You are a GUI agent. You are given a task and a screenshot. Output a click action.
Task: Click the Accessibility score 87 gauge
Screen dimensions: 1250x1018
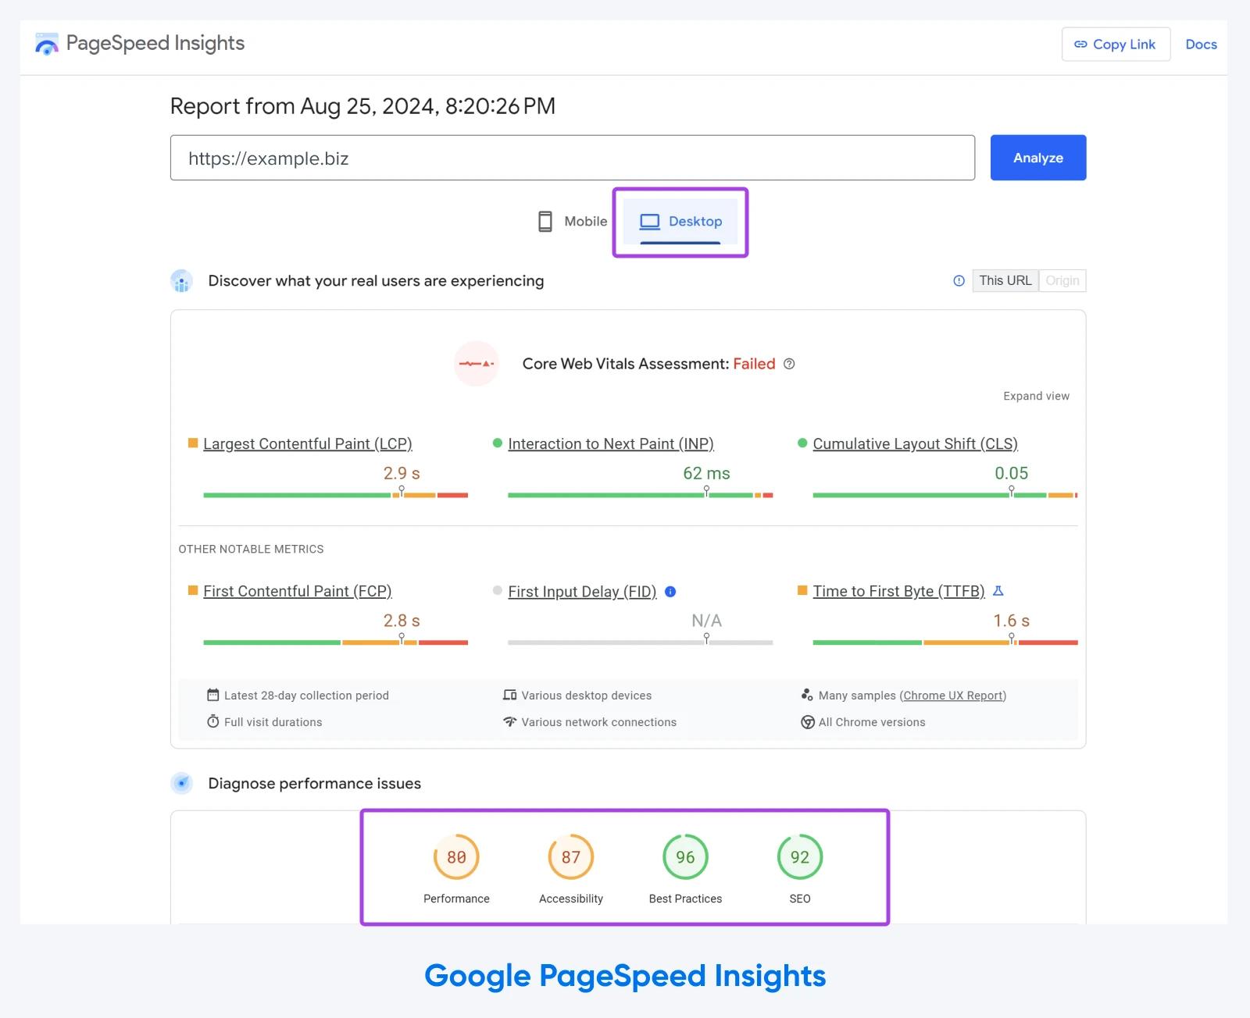pyautogui.click(x=571, y=857)
